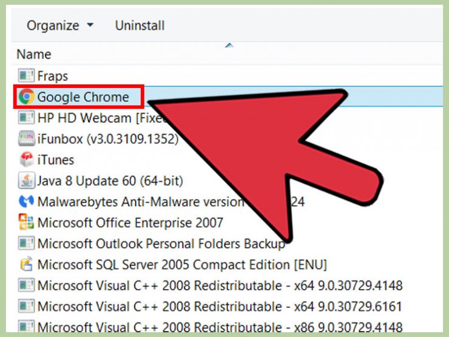Select the Fraps entry text

[x=53, y=76]
